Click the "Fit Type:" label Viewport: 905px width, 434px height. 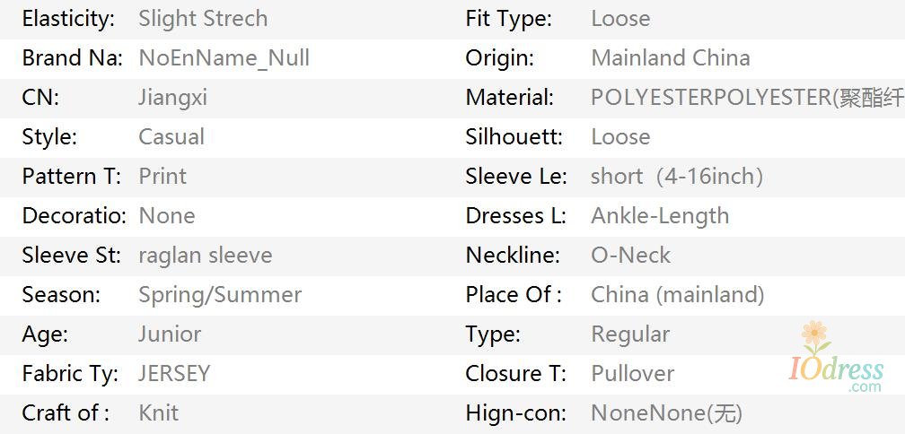click(x=508, y=19)
